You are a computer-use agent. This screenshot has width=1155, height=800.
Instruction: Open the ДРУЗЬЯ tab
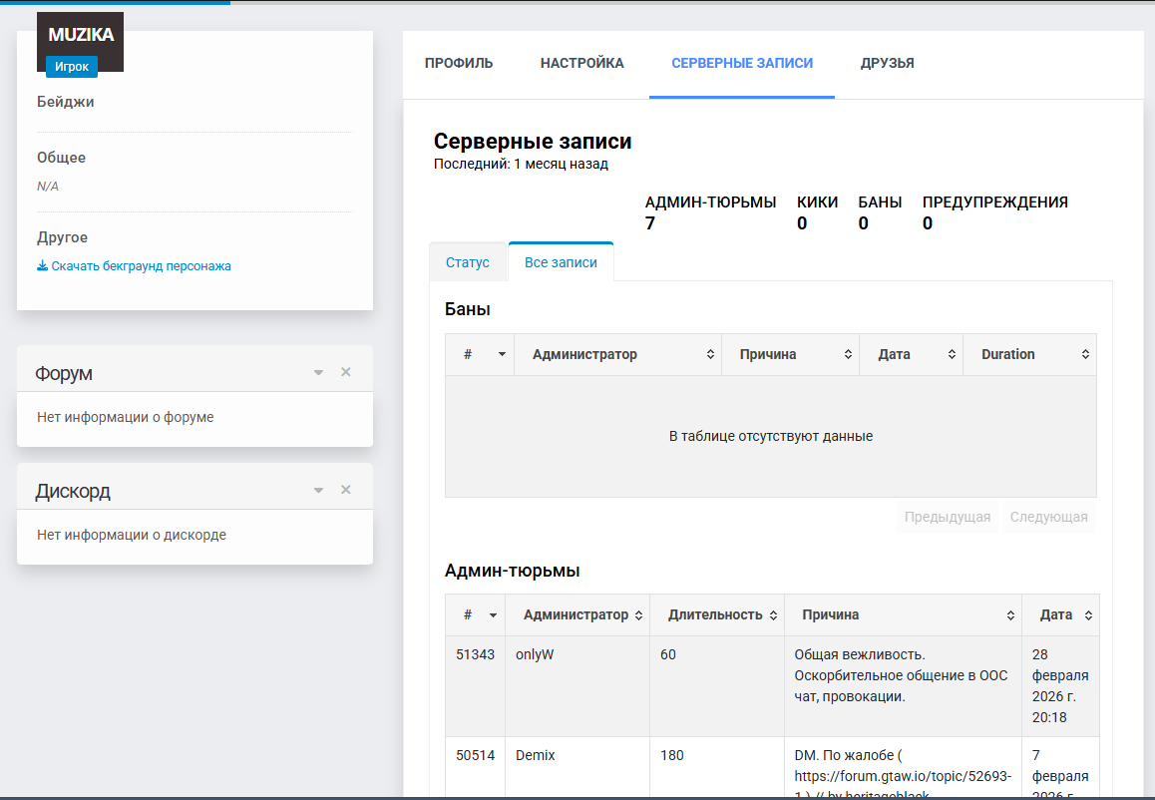pyautogui.click(x=887, y=64)
